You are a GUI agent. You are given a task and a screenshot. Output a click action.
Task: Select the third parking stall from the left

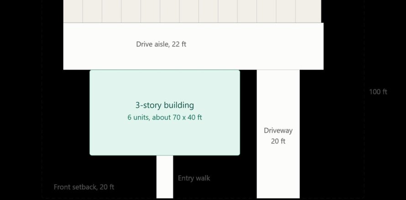tap(112, 11)
